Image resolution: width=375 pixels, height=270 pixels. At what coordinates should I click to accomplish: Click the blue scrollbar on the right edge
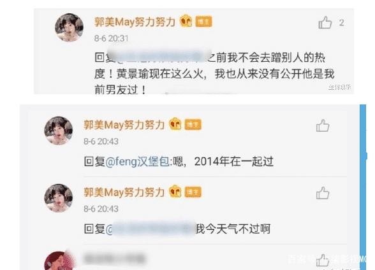tap(363, 187)
